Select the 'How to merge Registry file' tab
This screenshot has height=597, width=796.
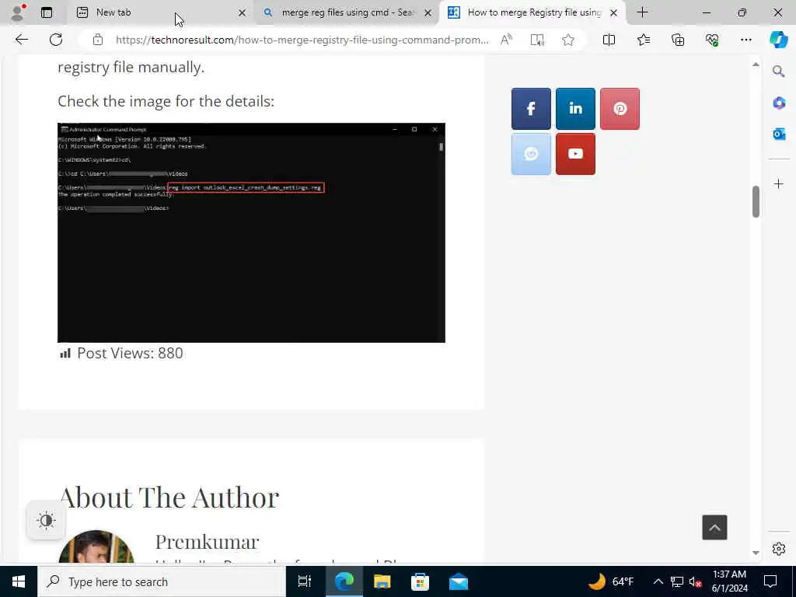pyautogui.click(x=533, y=12)
